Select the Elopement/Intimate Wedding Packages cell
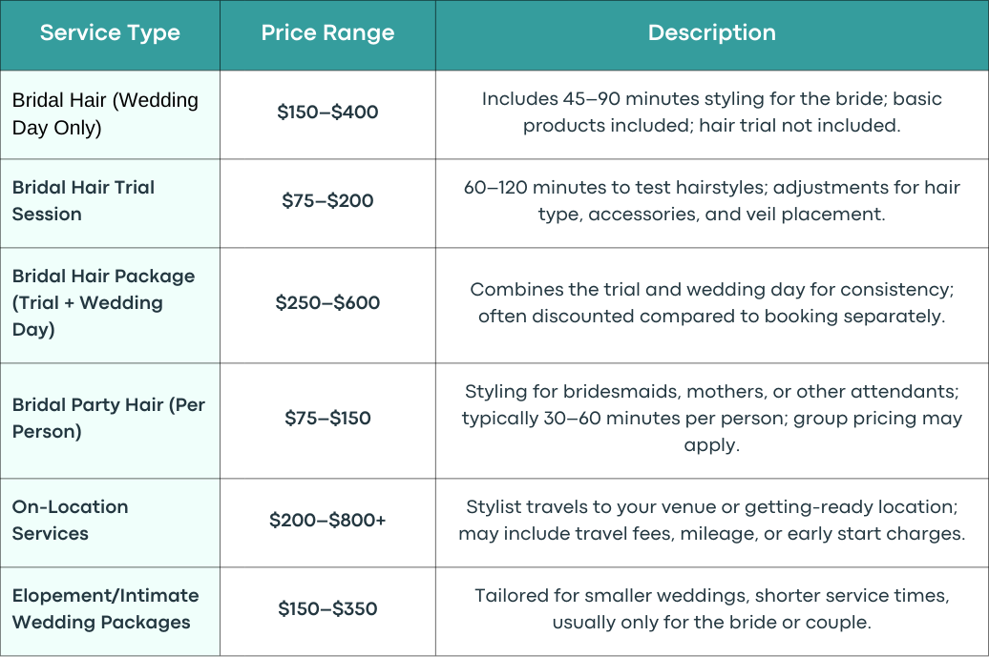 pos(110,611)
